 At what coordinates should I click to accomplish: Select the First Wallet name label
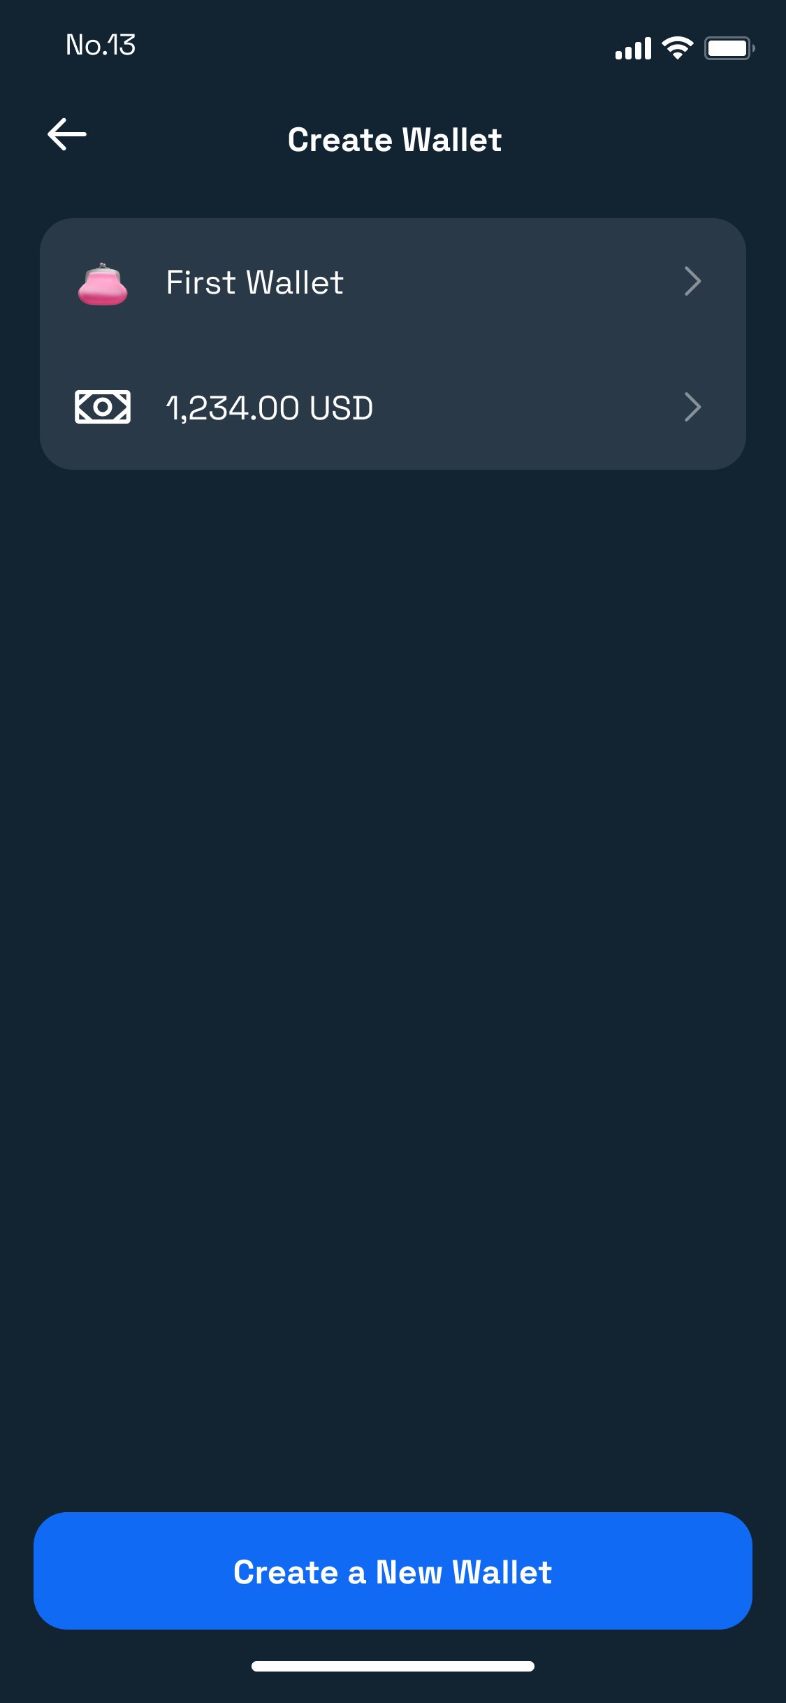coord(255,282)
